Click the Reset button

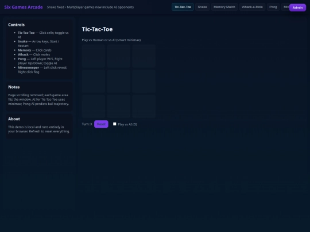(x=101, y=124)
